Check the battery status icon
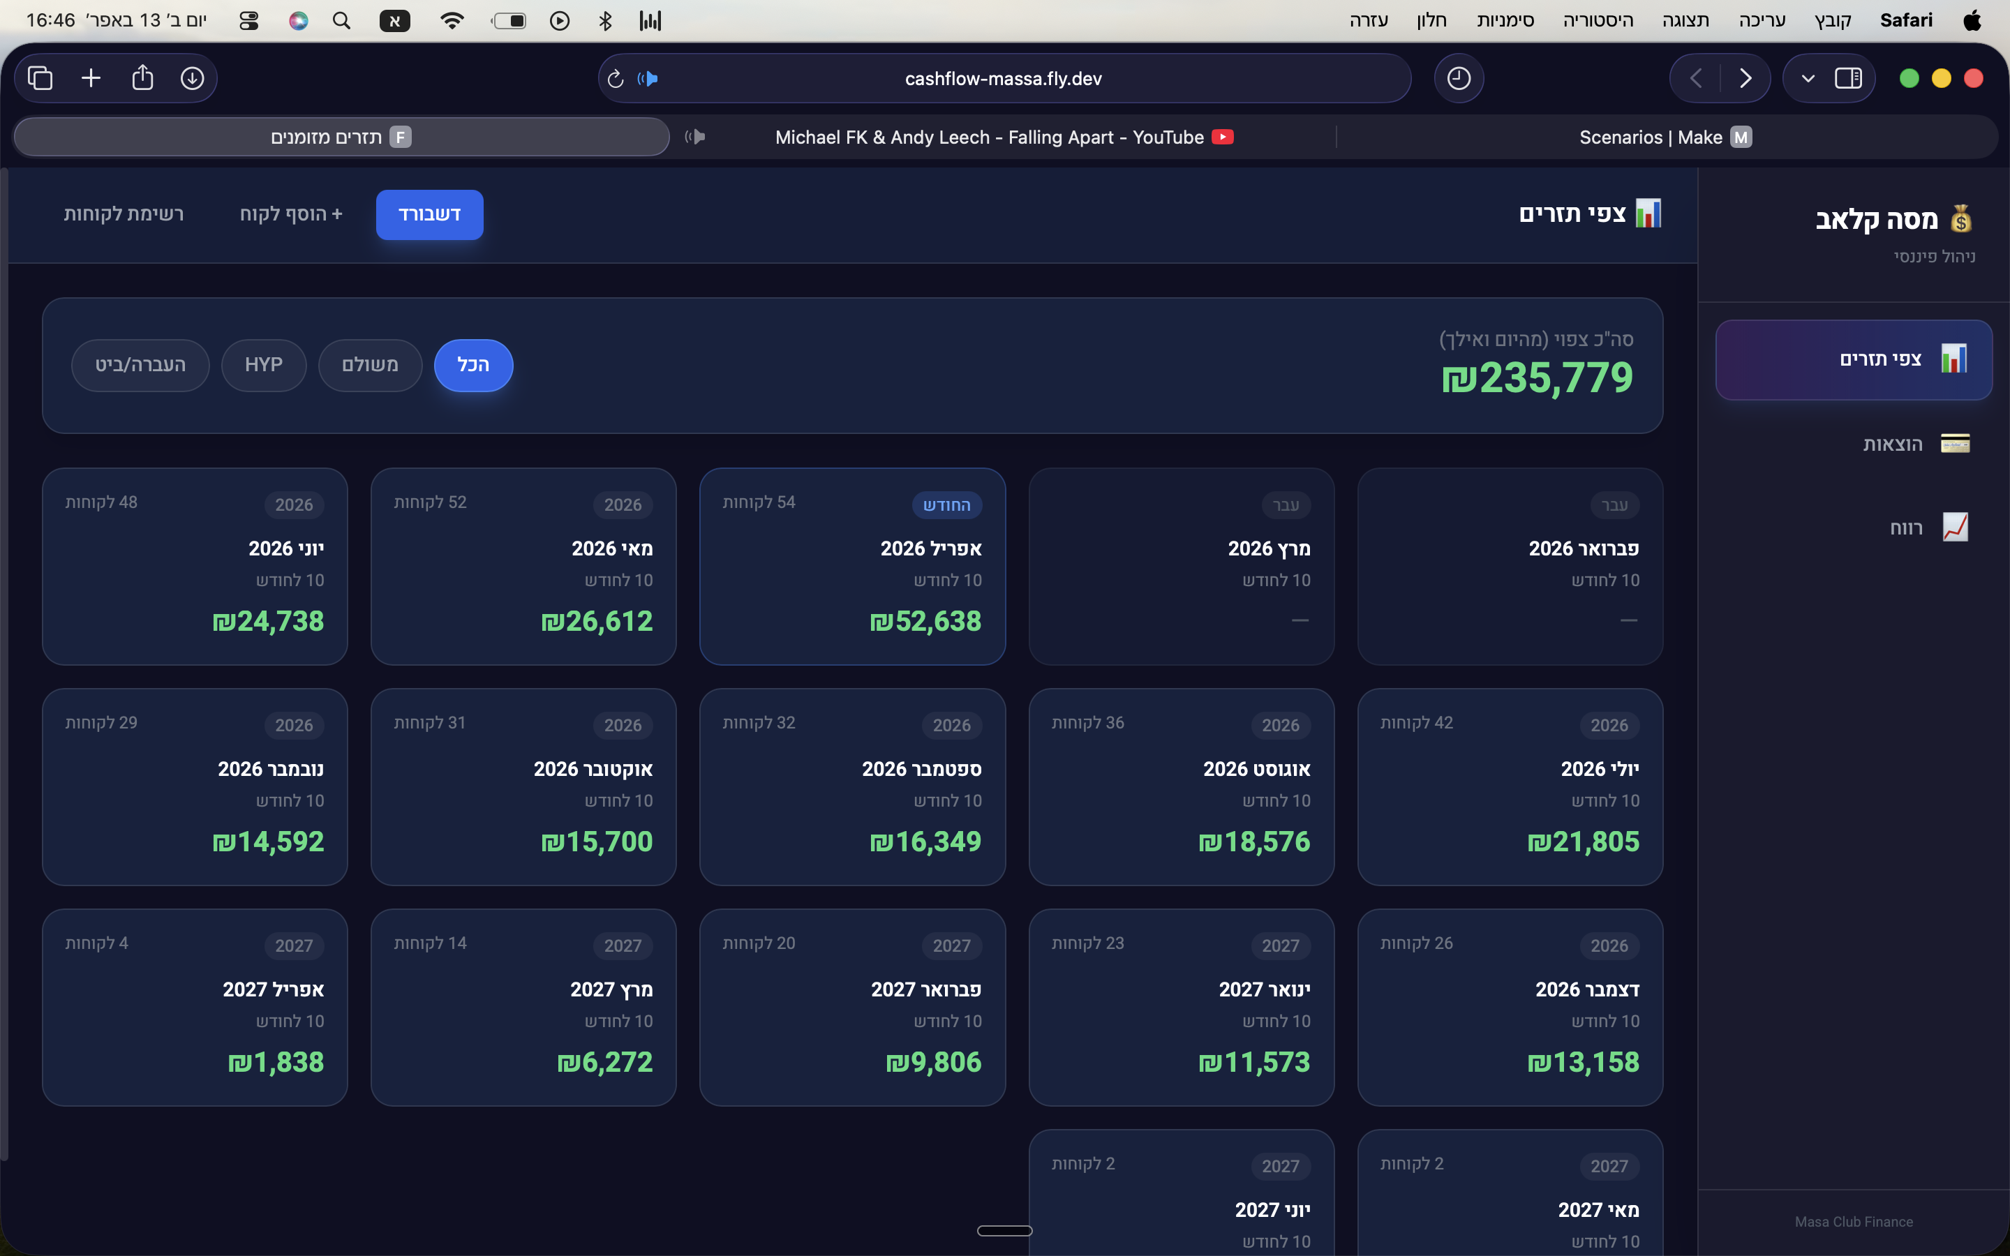Viewport: 2010px width, 1256px height. point(509,21)
